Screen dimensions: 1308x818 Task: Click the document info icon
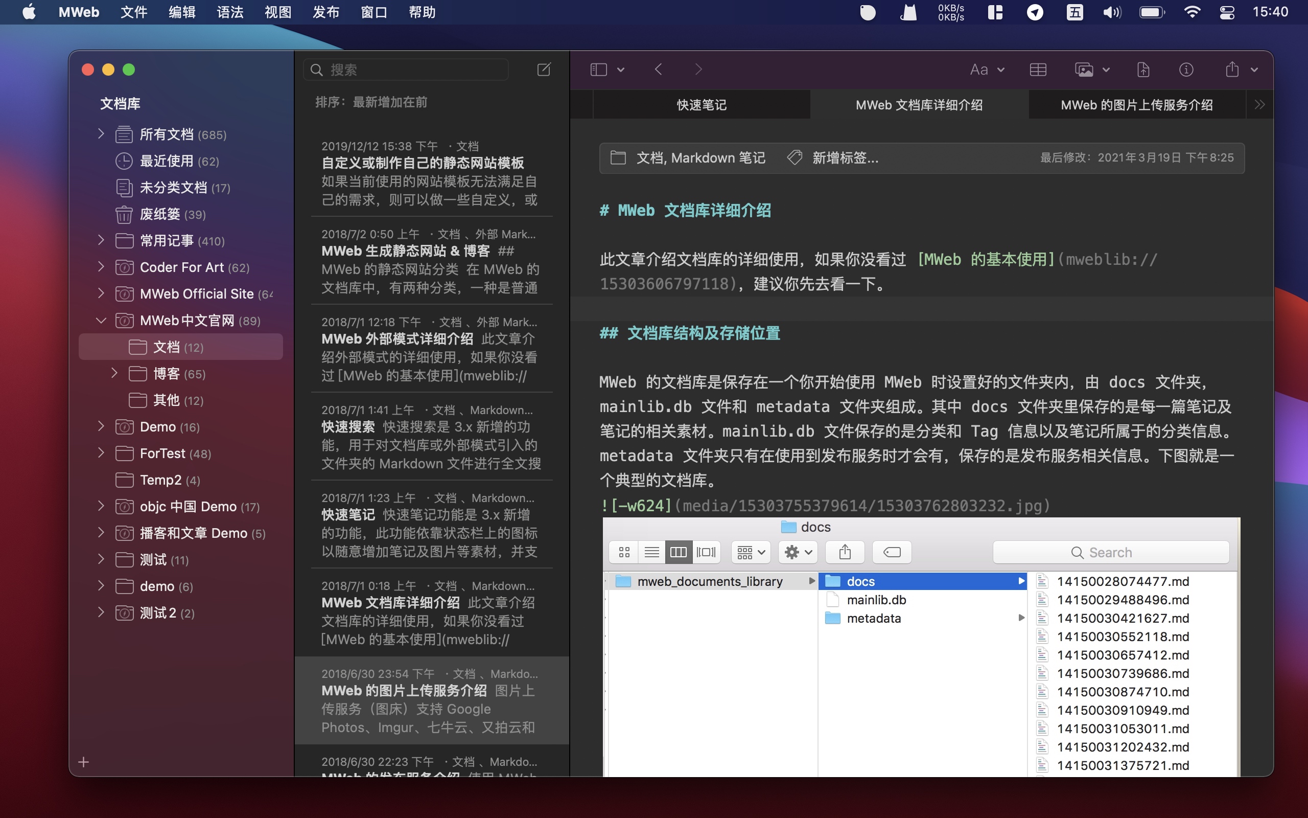pyautogui.click(x=1186, y=69)
